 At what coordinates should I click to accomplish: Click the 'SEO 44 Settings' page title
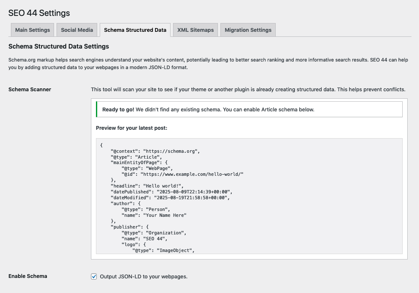[x=39, y=13]
